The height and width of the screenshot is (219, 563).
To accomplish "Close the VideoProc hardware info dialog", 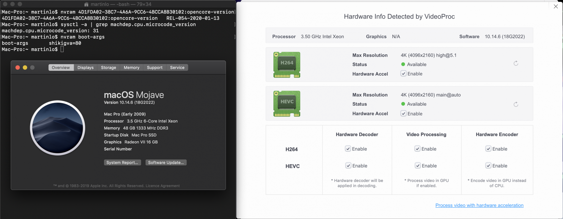I will pyautogui.click(x=556, y=6).
